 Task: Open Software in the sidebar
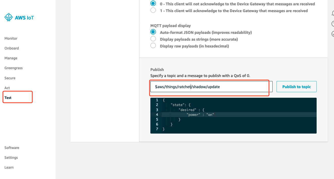tap(12, 148)
